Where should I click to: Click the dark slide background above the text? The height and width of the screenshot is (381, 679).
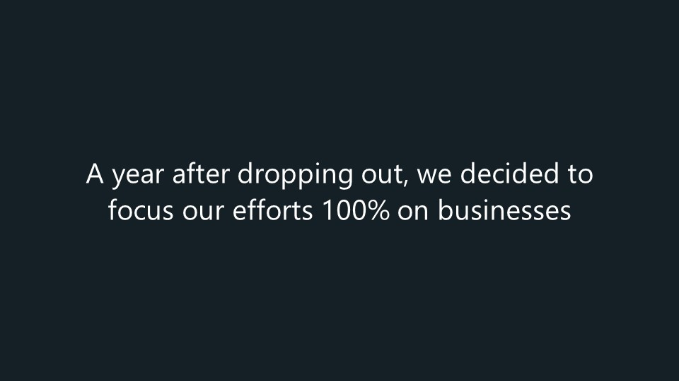pyautogui.click(x=339, y=78)
